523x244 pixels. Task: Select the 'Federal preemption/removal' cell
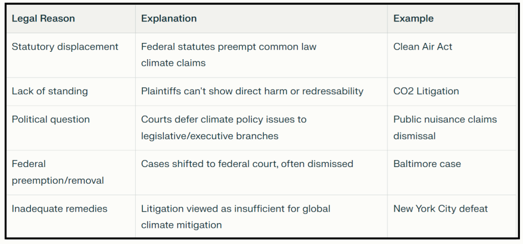coord(58,172)
